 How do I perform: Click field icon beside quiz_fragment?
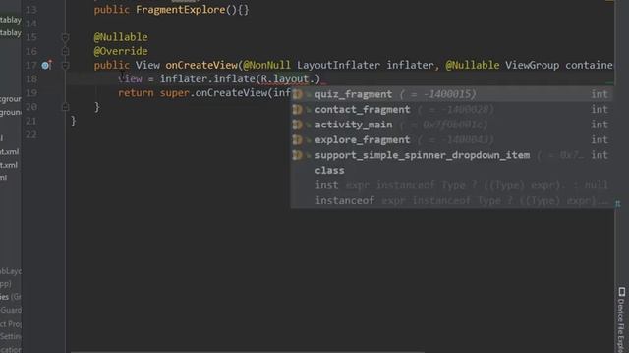[297, 94]
